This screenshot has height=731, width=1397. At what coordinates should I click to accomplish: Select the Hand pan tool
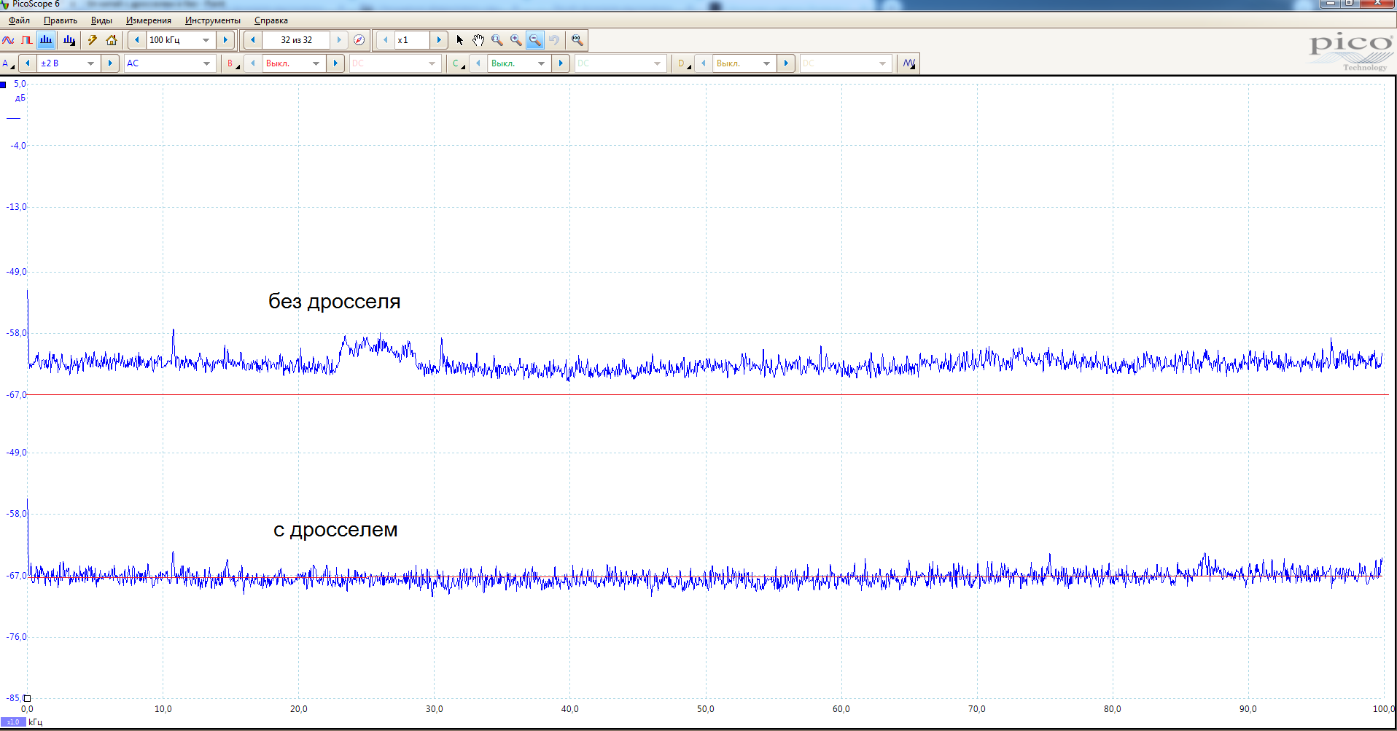coord(478,40)
